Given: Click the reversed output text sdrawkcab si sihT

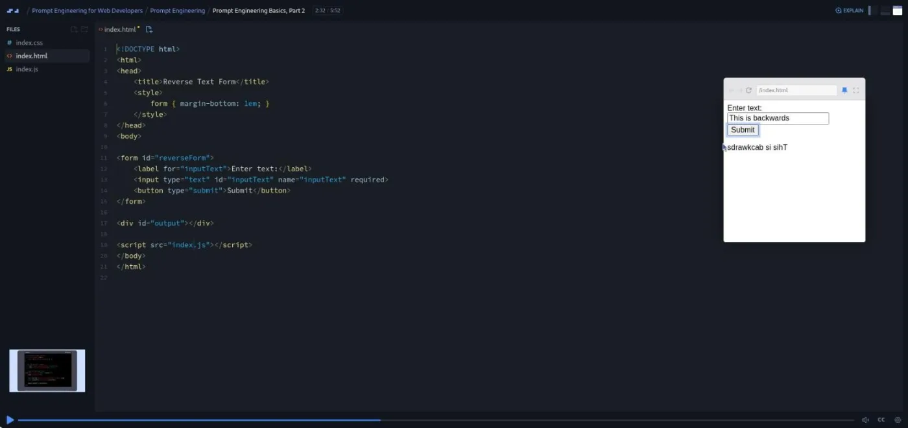Looking at the screenshot, I should pos(757,147).
